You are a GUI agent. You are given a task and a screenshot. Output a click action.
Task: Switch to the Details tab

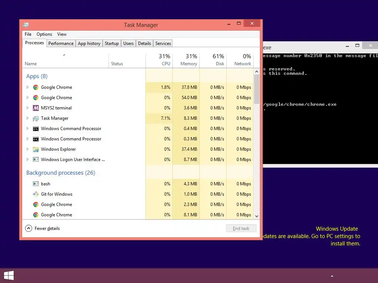tap(144, 43)
